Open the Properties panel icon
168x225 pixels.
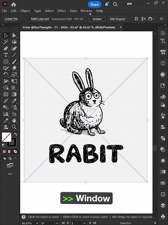click(163, 33)
